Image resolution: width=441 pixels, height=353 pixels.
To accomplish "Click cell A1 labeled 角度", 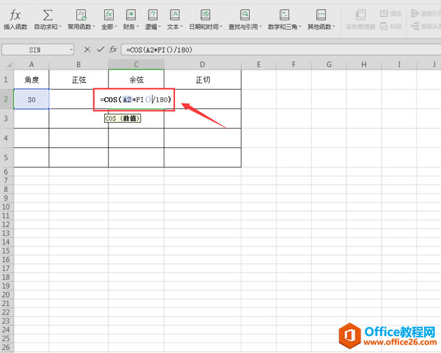I will pos(31,80).
